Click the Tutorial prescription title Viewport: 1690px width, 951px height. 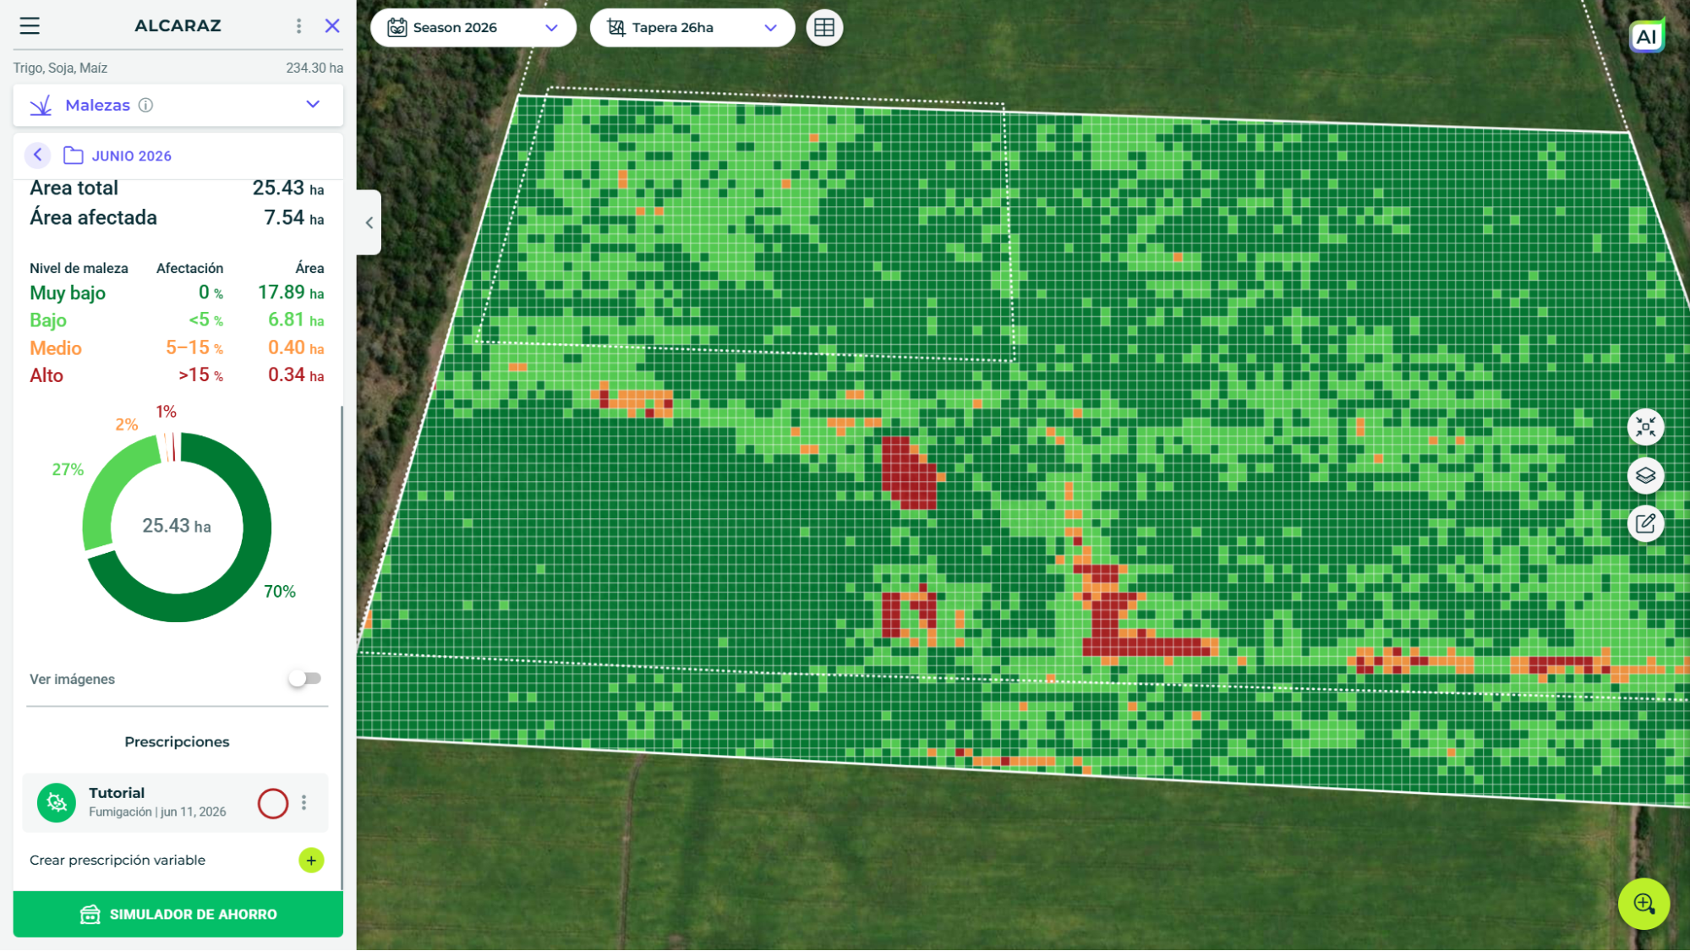117,793
